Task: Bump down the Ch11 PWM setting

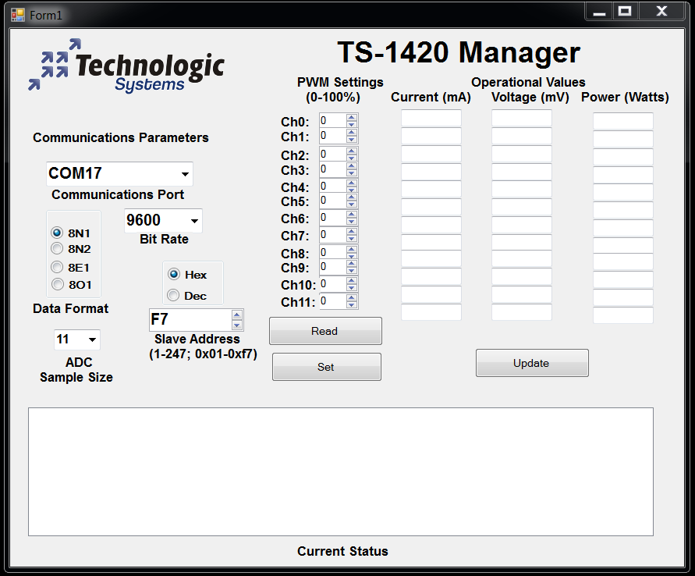Action: [352, 304]
